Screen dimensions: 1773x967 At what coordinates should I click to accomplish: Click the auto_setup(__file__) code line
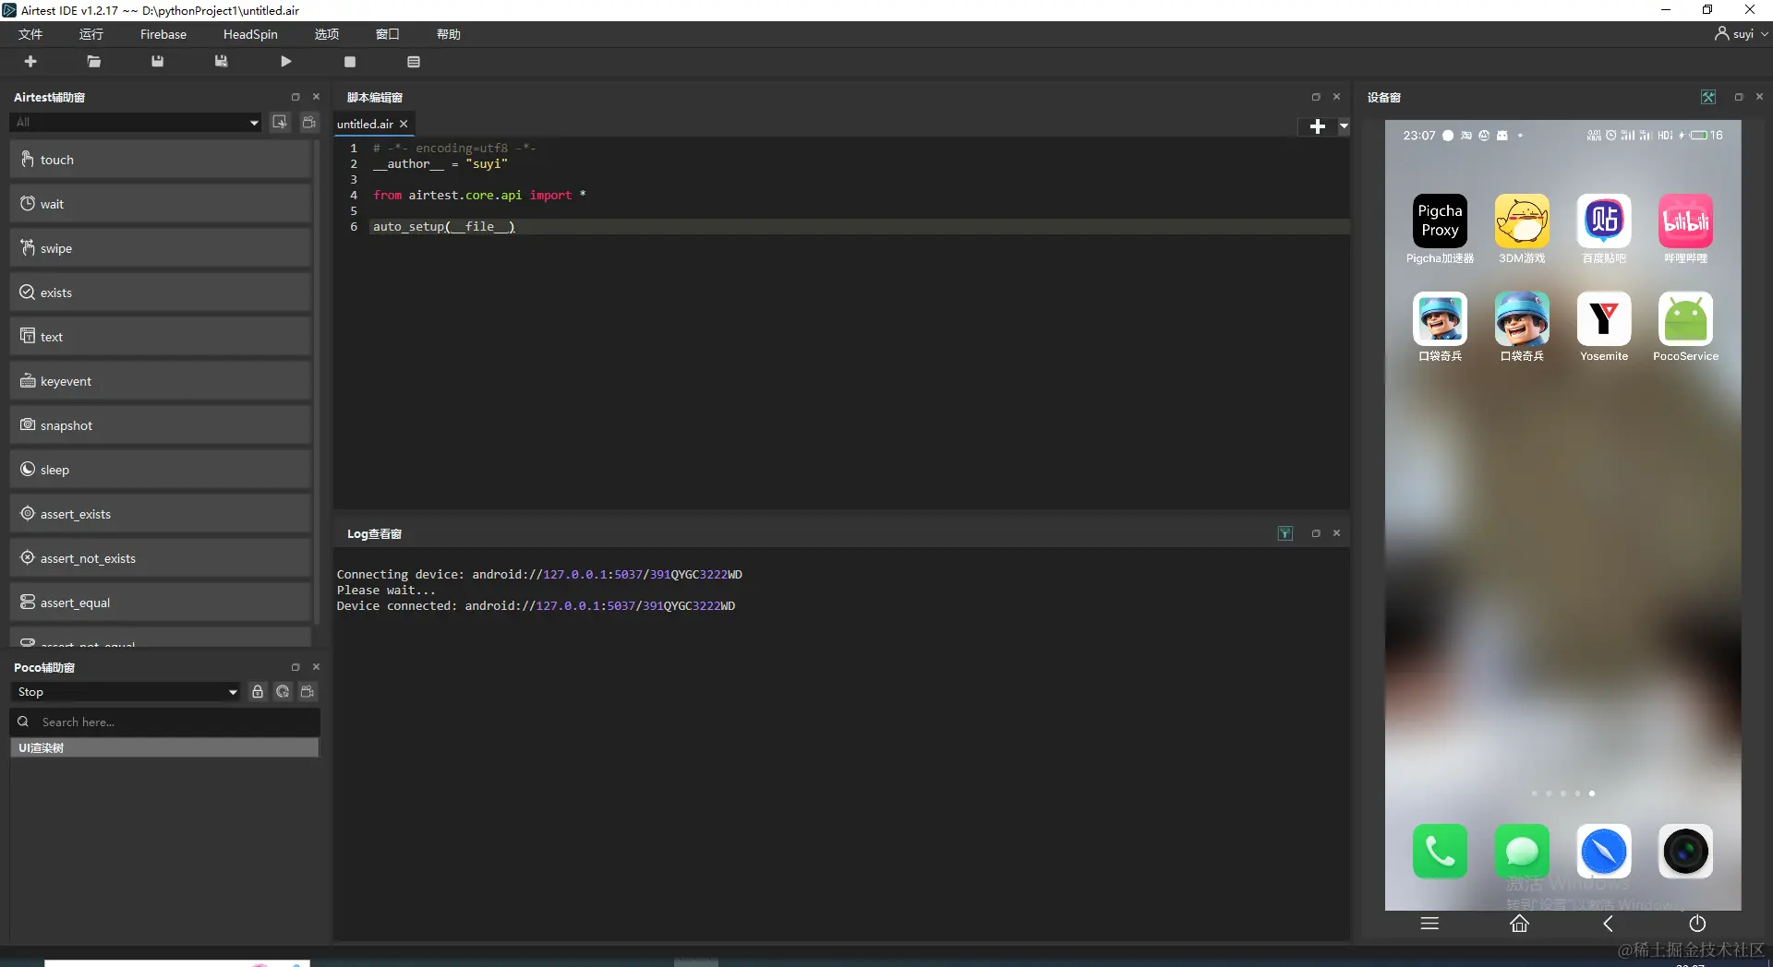[x=444, y=227]
